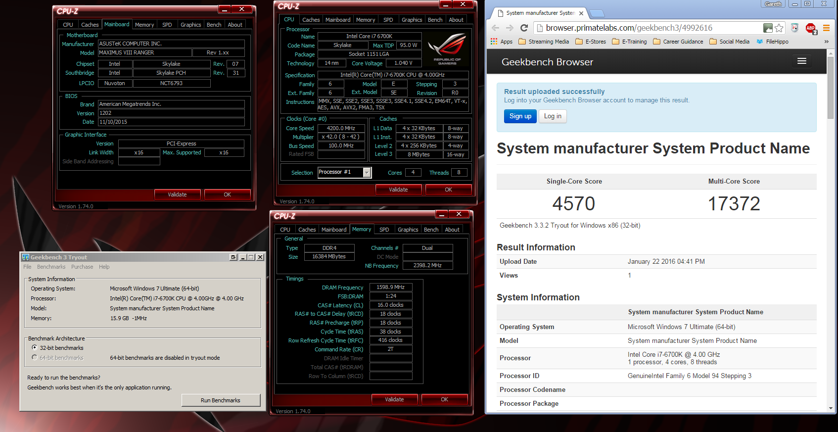Click the ROG logo in CPU-Z CPU window
This screenshot has height=432, width=838.
pyautogui.click(x=447, y=48)
